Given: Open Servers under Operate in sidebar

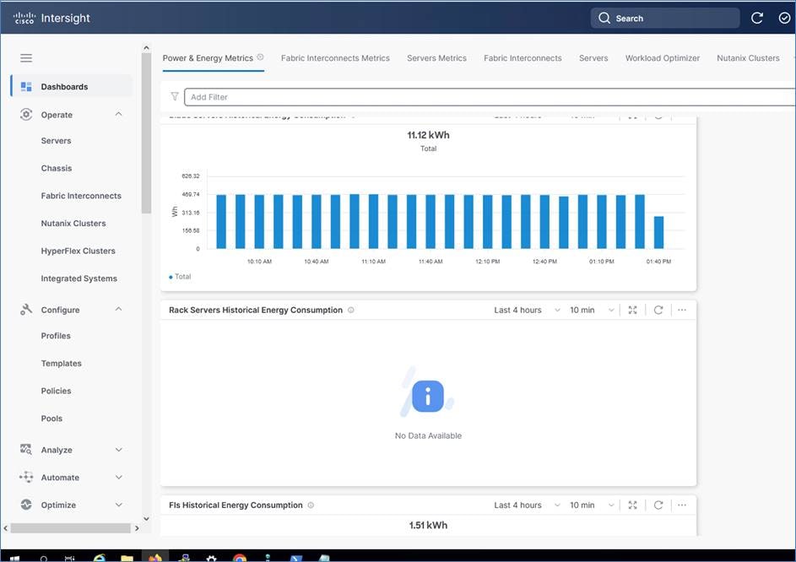Looking at the screenshot, I should tap(56, 141).
